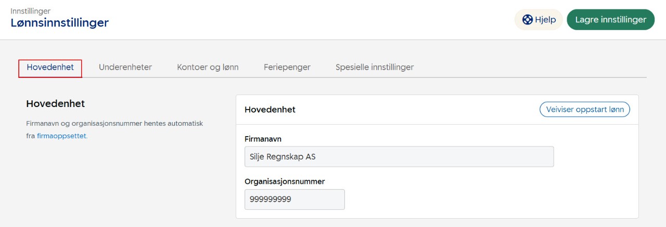
Task: Follow the firmaoppsettet link
Action: pyautogui.click(x=61, y=136)
